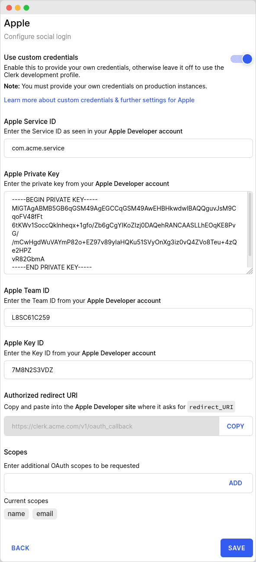The image size is (256, 562).
Task: Click the Apple Team ID field
Action: coord(128,317)
